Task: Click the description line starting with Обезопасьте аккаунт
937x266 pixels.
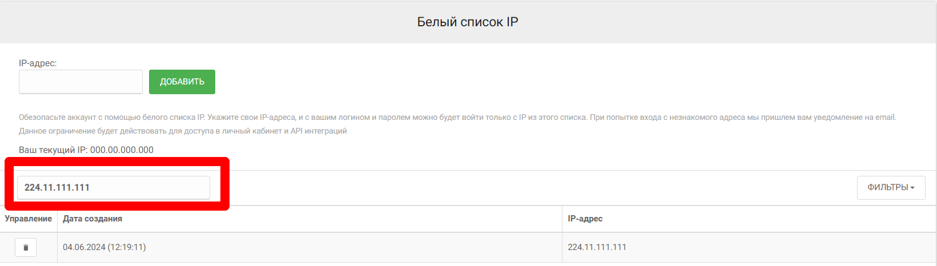Action: point(285,118)
